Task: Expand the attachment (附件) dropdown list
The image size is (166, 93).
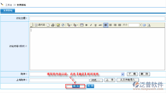Action: (x=123, y=74)
